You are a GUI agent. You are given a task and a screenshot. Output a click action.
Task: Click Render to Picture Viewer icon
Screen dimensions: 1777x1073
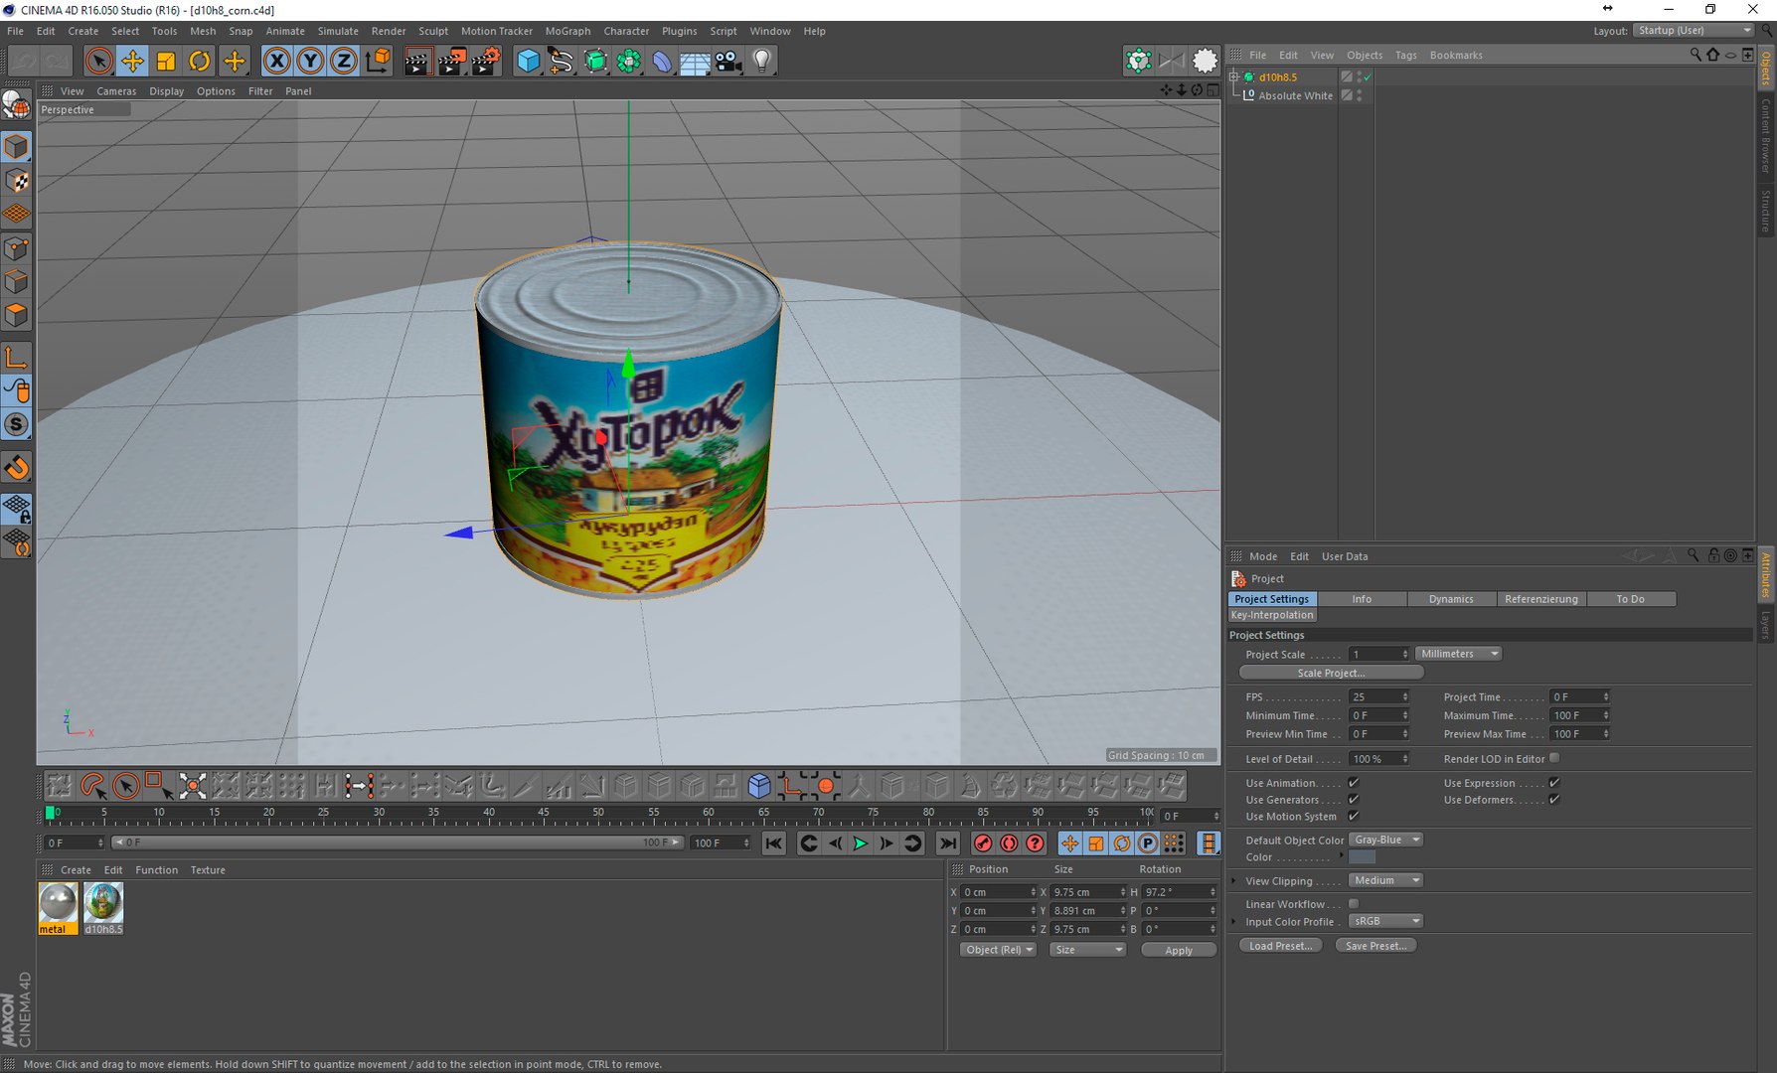451,62
